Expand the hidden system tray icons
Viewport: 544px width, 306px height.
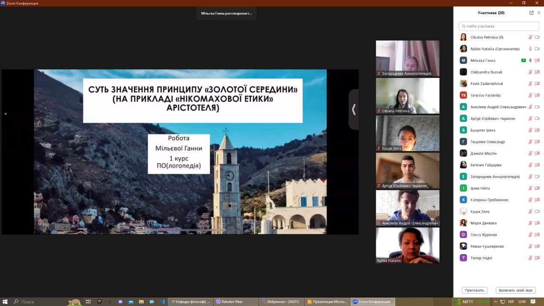(495, 302)
